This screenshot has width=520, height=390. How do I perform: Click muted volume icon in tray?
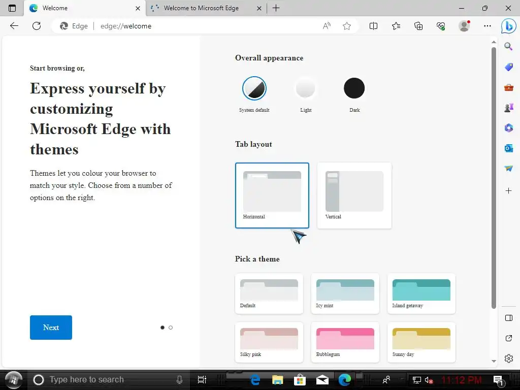(429, 380)
